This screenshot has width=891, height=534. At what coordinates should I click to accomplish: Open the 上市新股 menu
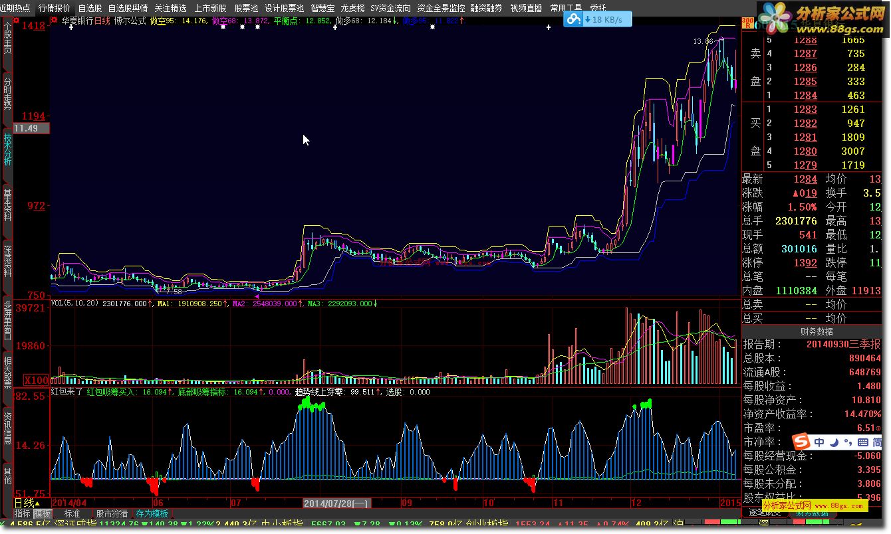(210, 8)
